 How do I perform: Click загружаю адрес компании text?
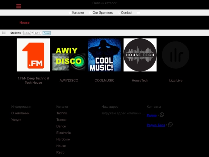123,113
